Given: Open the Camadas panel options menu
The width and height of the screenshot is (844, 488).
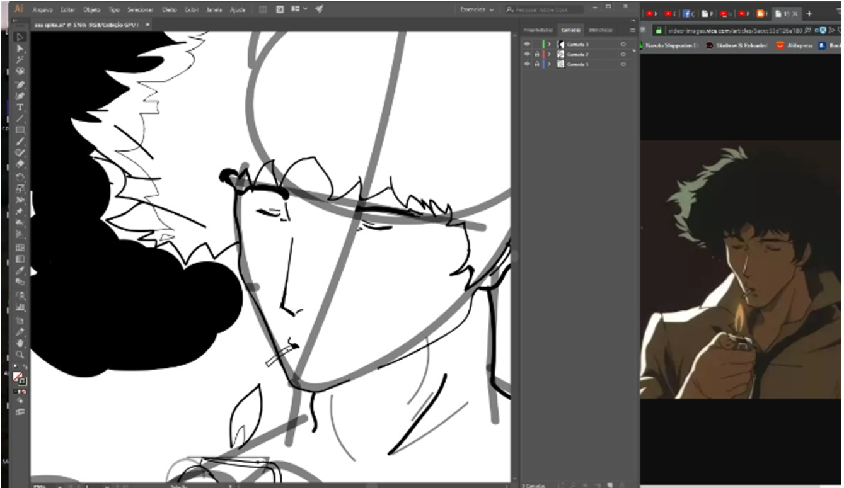Looking at the screenshot, I should tap(632, 30).
